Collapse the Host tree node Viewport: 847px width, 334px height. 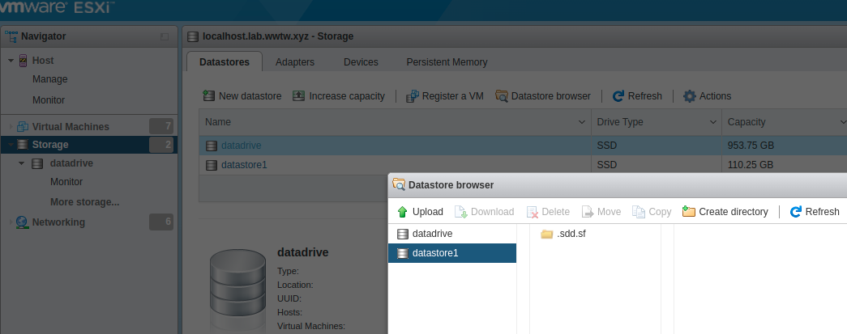click(11, 61)
